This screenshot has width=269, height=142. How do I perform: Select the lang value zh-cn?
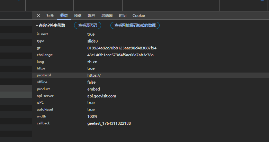click(92, 62)
